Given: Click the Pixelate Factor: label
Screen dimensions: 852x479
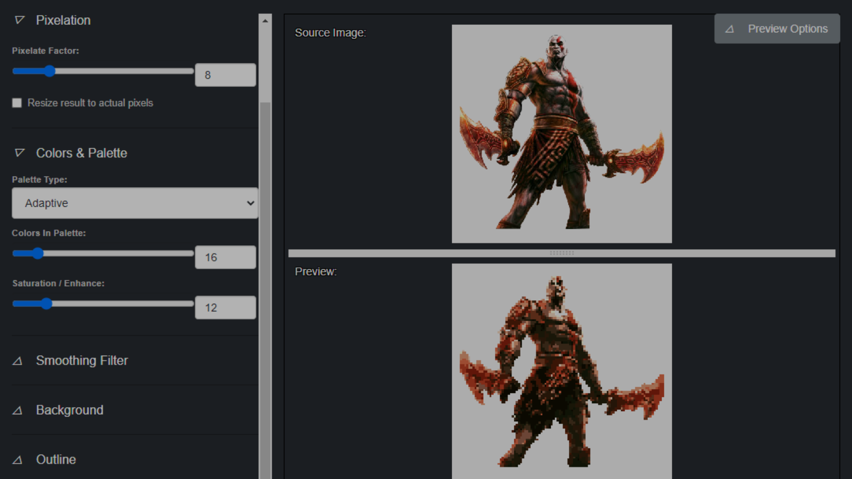Looking at the screenshot, I should tap(46, 51).
